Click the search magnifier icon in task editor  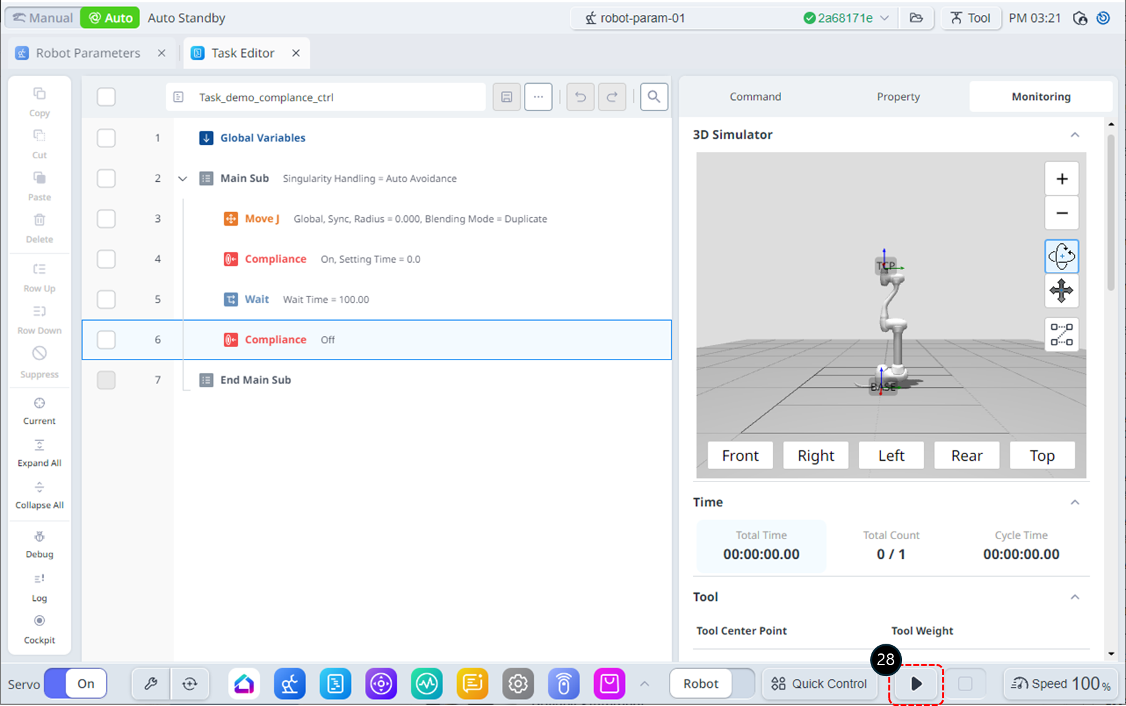point(653,97)
